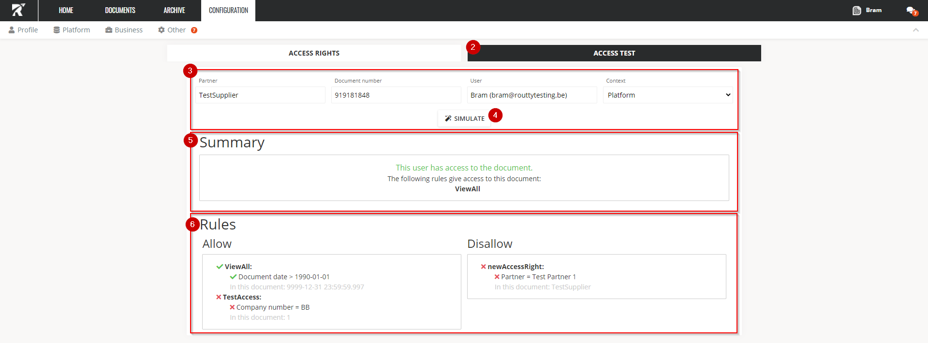Click the Bram user document icon
This screenshot has width=928, height=343.
click(856, 11)
